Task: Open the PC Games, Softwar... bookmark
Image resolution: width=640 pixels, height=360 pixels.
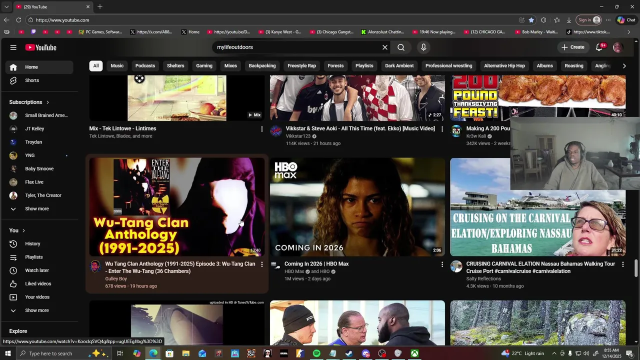Action: click(x=100, y=32)
